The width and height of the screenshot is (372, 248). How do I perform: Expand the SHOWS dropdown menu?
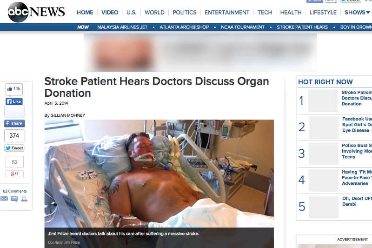click(357, 13)
